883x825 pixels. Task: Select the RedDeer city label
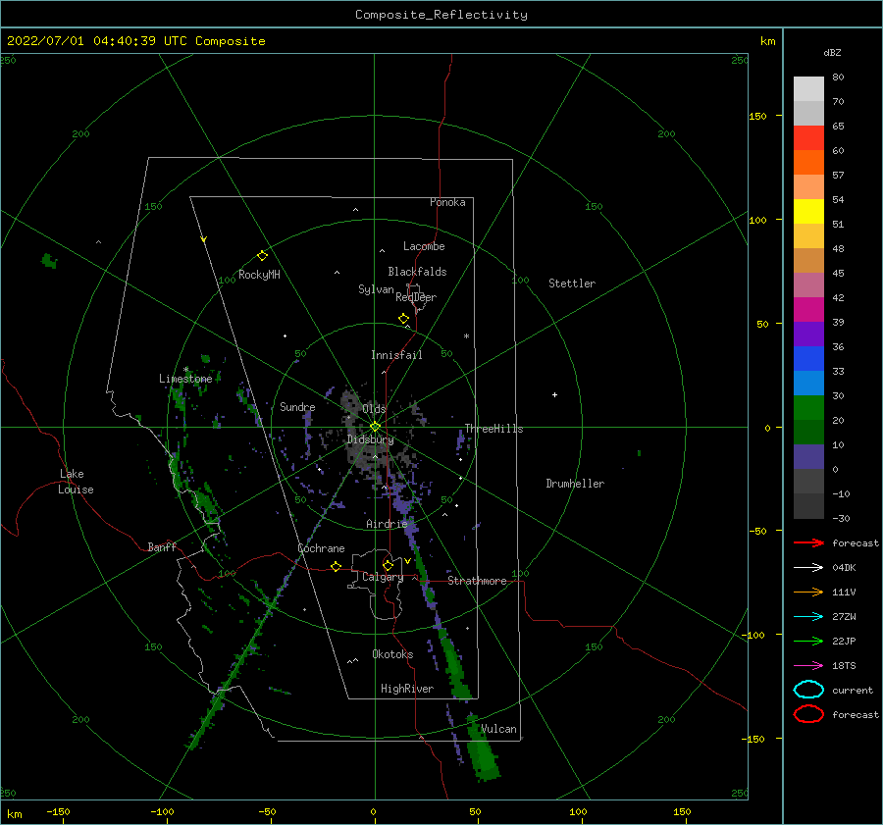(416, 297)
